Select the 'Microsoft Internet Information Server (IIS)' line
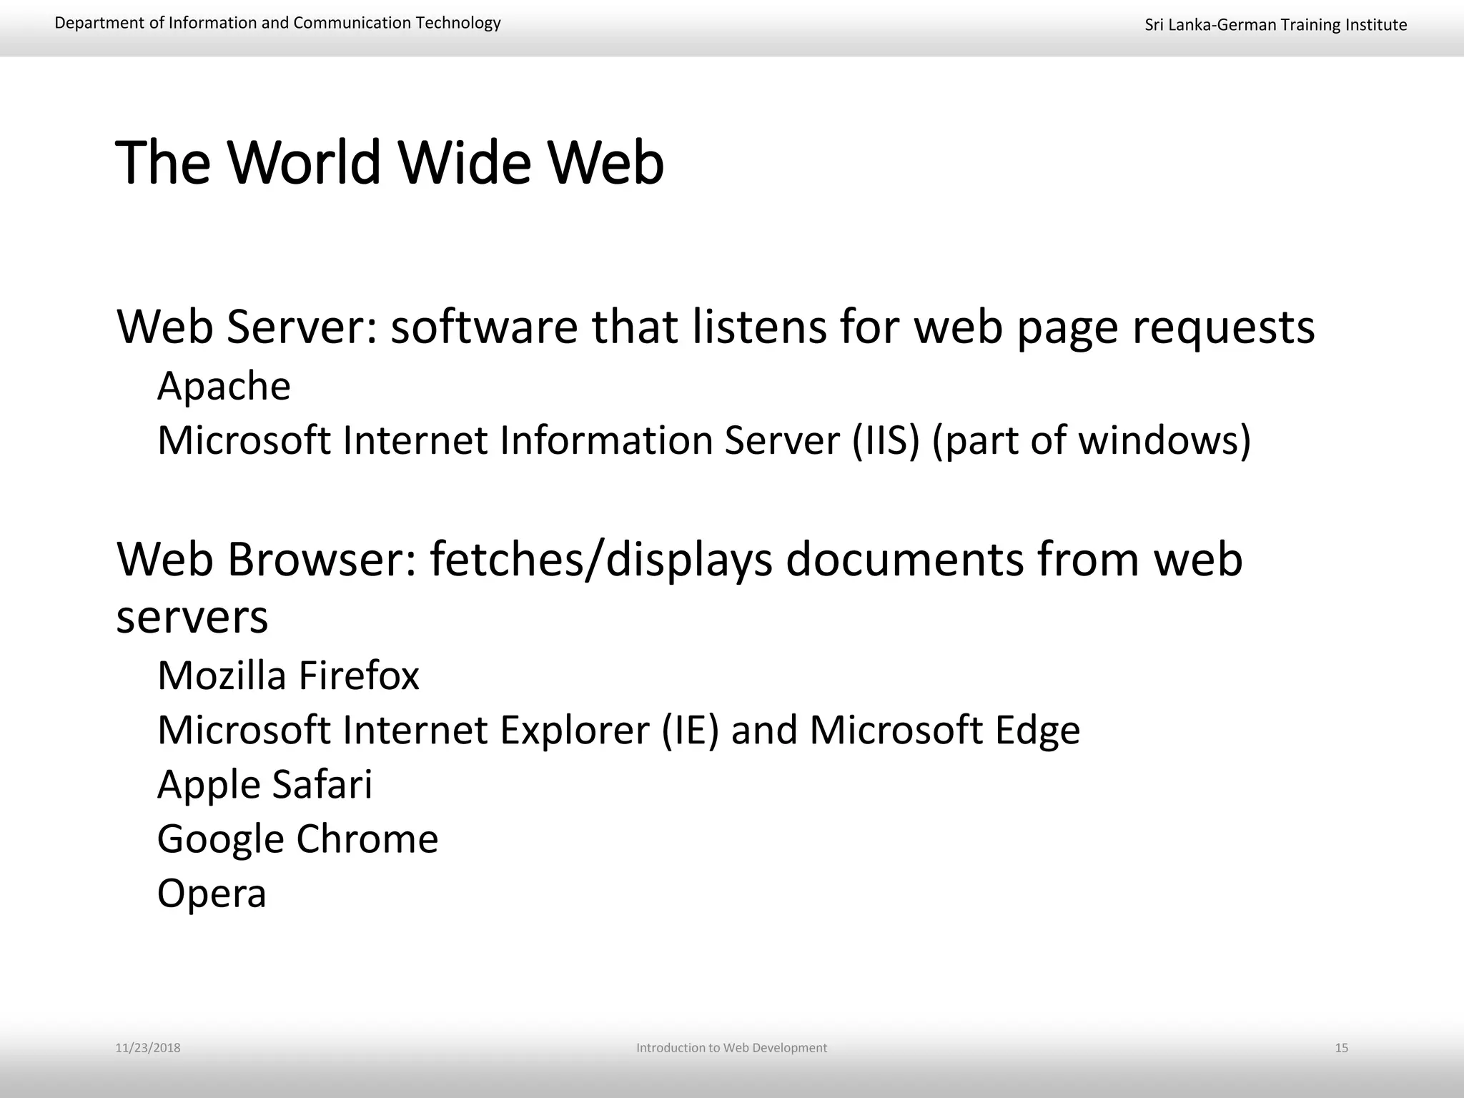This screenshot has height=1098, width=1464. tap(704, 440)
